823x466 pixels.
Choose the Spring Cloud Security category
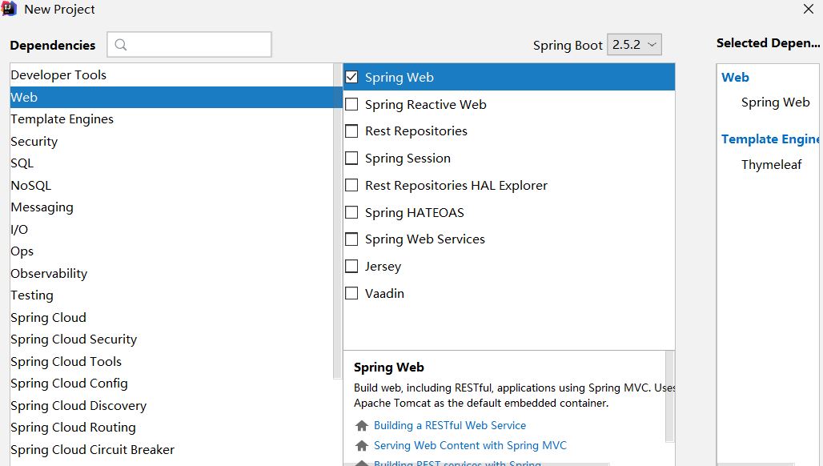tap(171, 339)
